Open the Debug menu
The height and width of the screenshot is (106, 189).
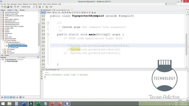pos(35,4)
